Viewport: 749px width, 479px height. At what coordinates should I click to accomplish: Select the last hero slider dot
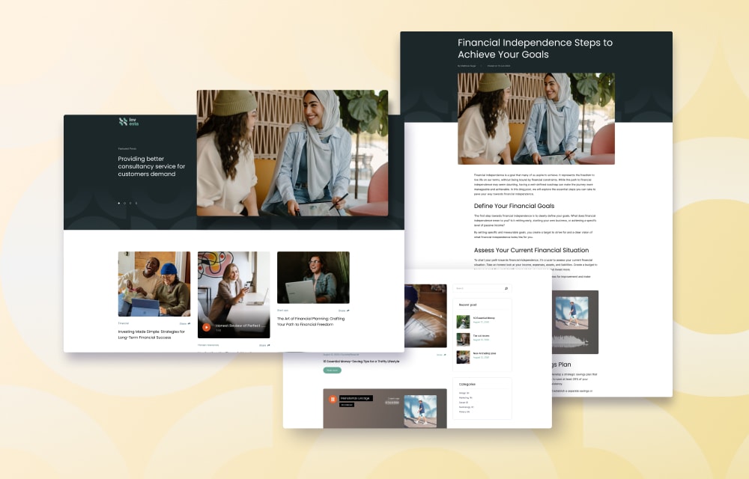click(x=136, y=203)
